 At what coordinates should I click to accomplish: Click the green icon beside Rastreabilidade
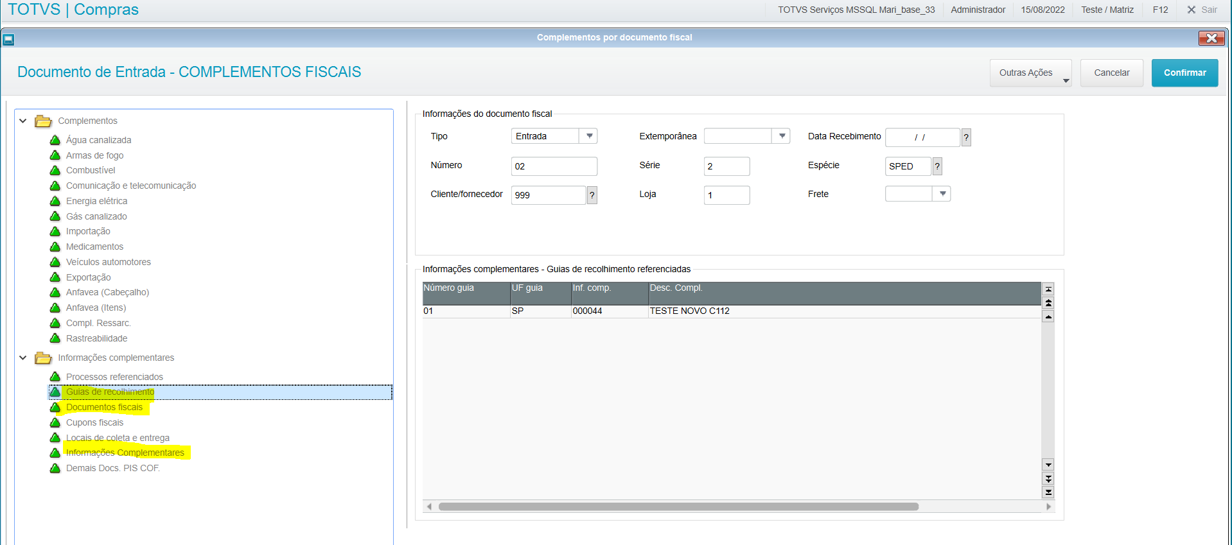click(55, 338)
